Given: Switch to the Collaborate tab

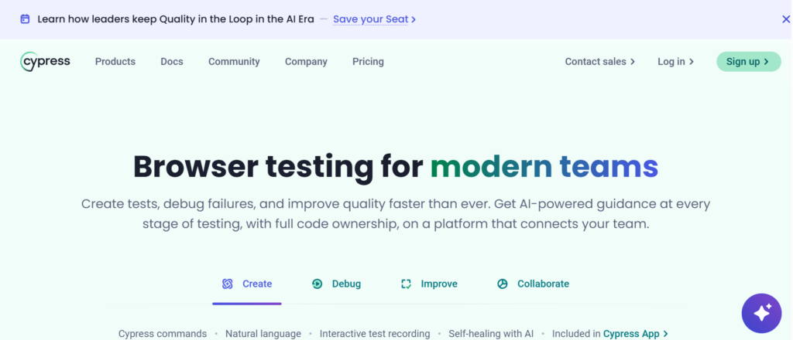Looking at the screenshot, I should [533, 284].
